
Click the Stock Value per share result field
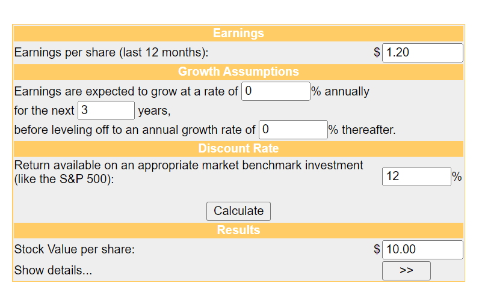[x=422, y=249]
